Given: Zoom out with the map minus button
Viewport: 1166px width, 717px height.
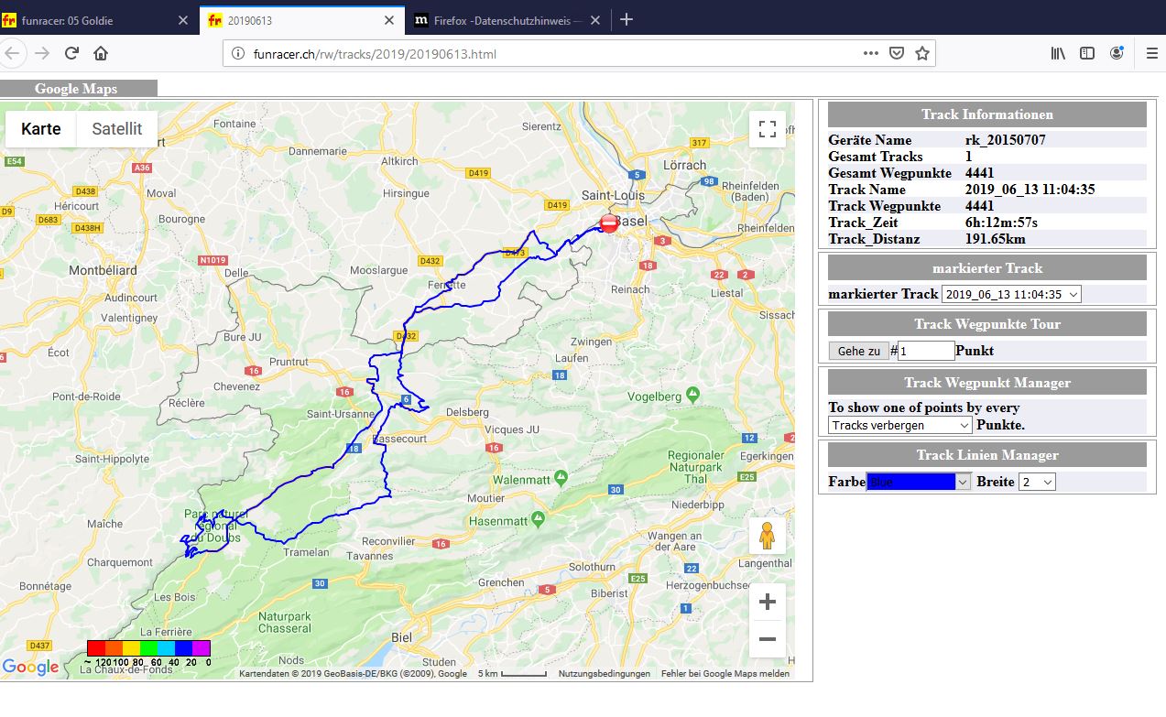Looking at the screenshot, I should (x=768, y=639).
